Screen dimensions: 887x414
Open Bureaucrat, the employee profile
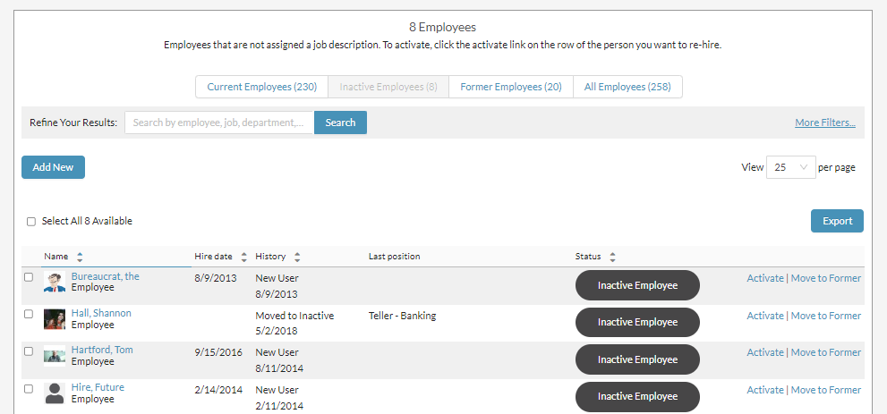pos(106,276)
